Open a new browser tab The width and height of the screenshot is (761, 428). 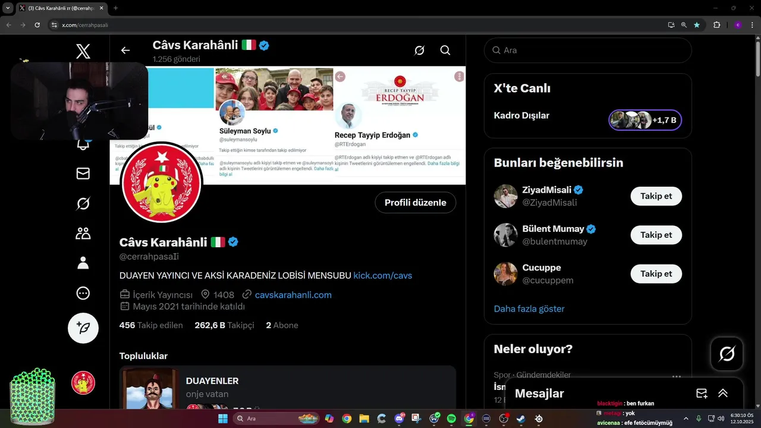tap(115, 8)
